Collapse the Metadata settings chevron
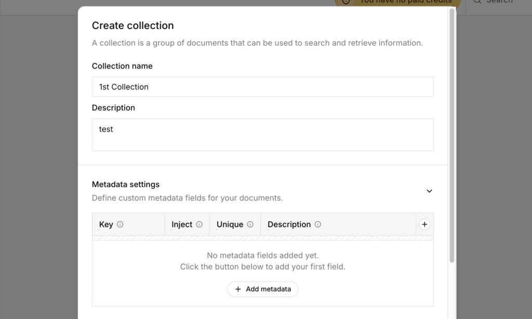Screen dimensions: 532x319 [429, 191]
